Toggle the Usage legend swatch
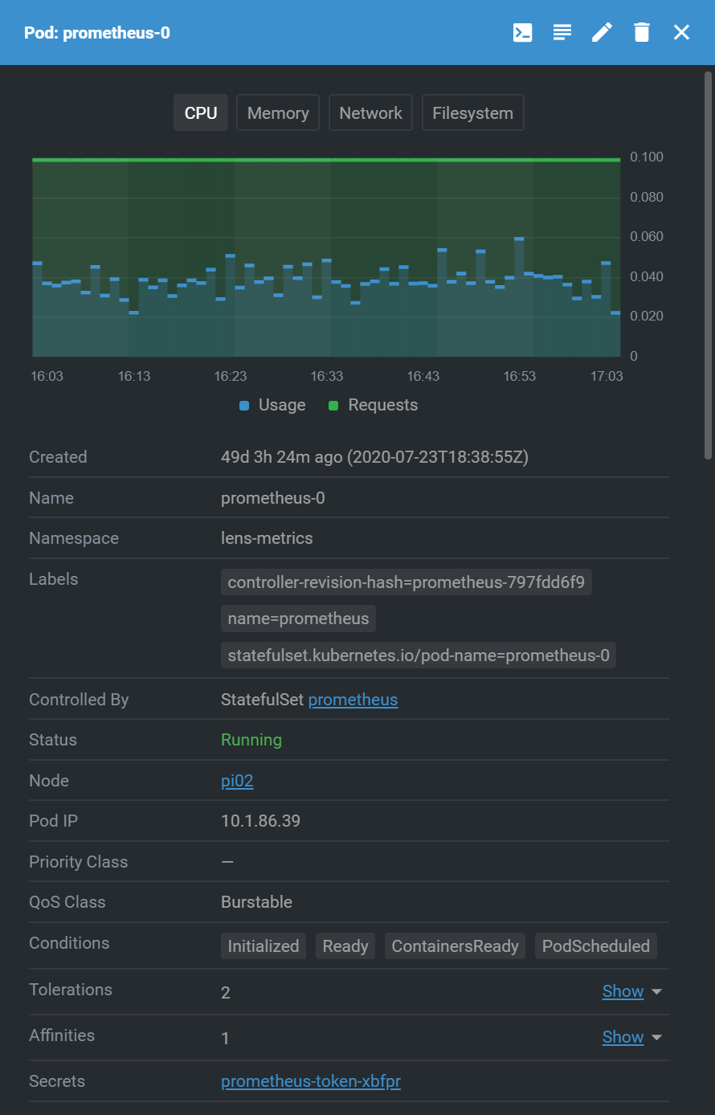 click(244, 406)
